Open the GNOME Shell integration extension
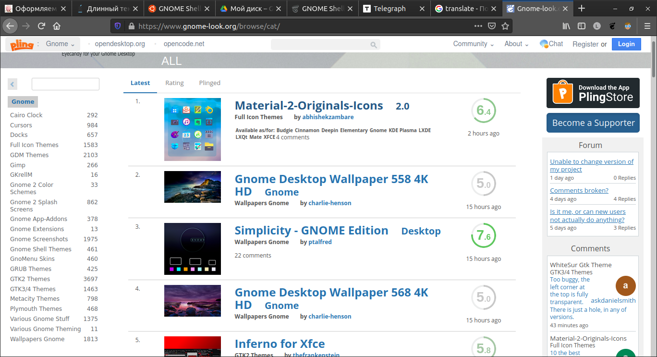The image size is (657, 357). coord(612,26)
